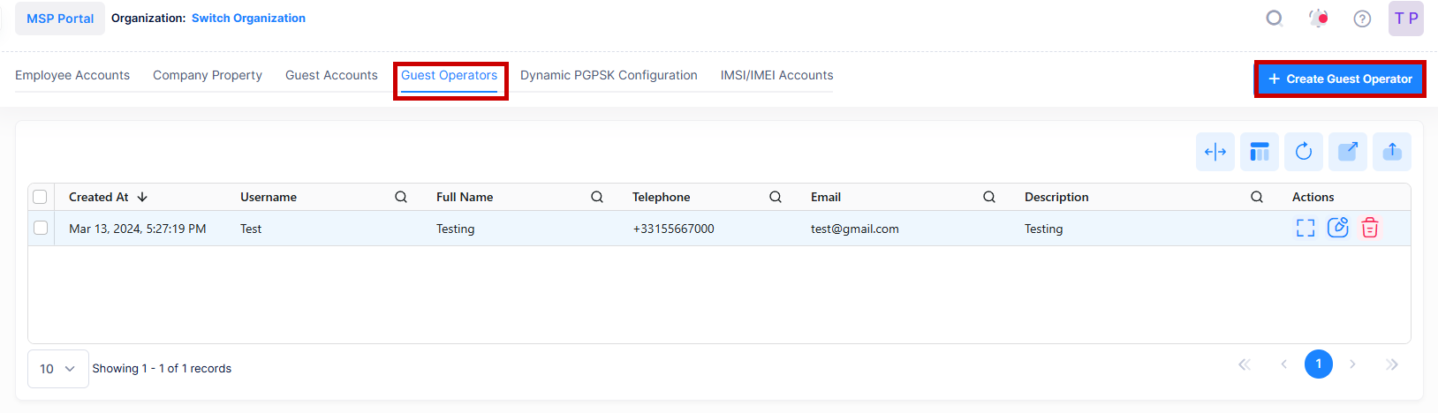Open the TP user avatar menu

(1406, 19)
